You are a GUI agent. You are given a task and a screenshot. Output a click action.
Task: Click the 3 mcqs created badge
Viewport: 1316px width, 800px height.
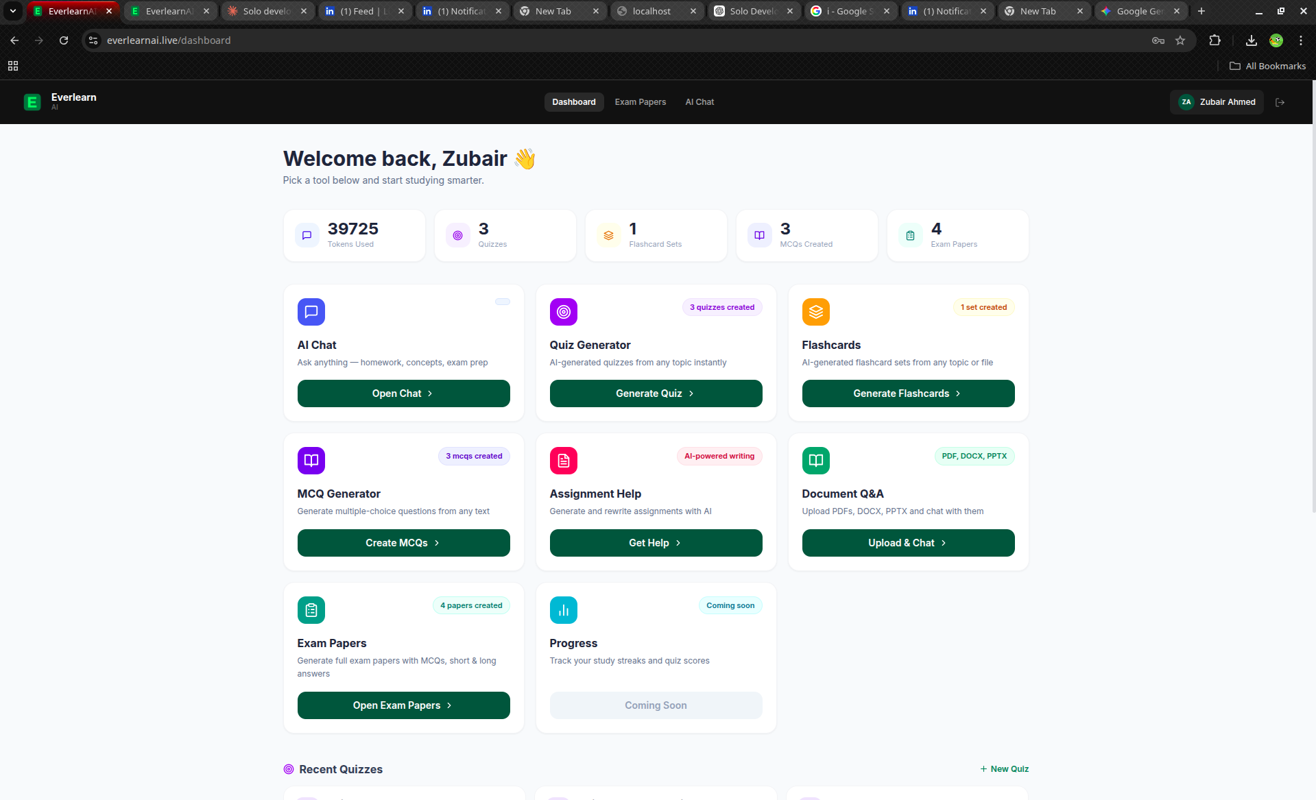[x=474, y=456]
